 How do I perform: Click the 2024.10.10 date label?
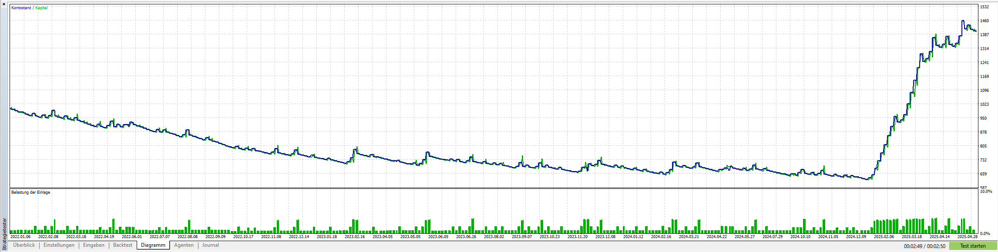coord(800,237)
